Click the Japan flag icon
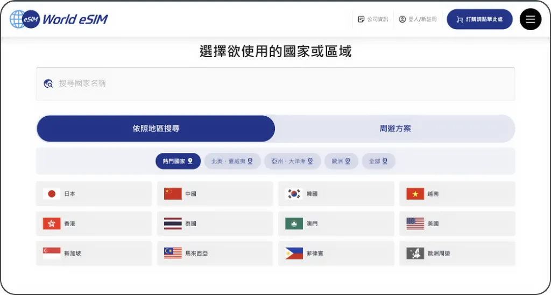Viewport: 551px width, 295px height. 52,194
